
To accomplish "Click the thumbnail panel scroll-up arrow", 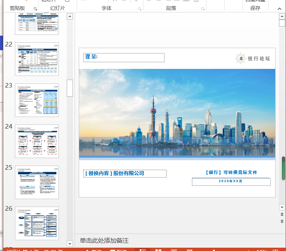I will (70, 16).
